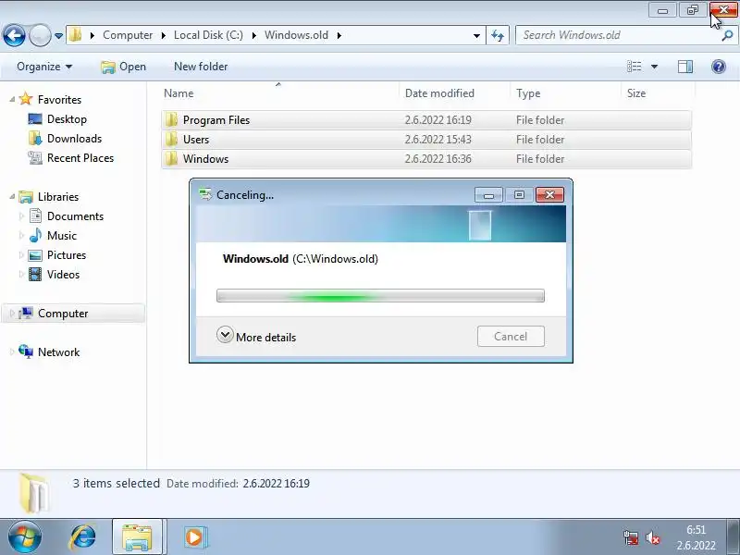This screenshot has height=555, width=740.
Task: Expand arrow after Computer breadcrumb
Action: coord(164,35)
